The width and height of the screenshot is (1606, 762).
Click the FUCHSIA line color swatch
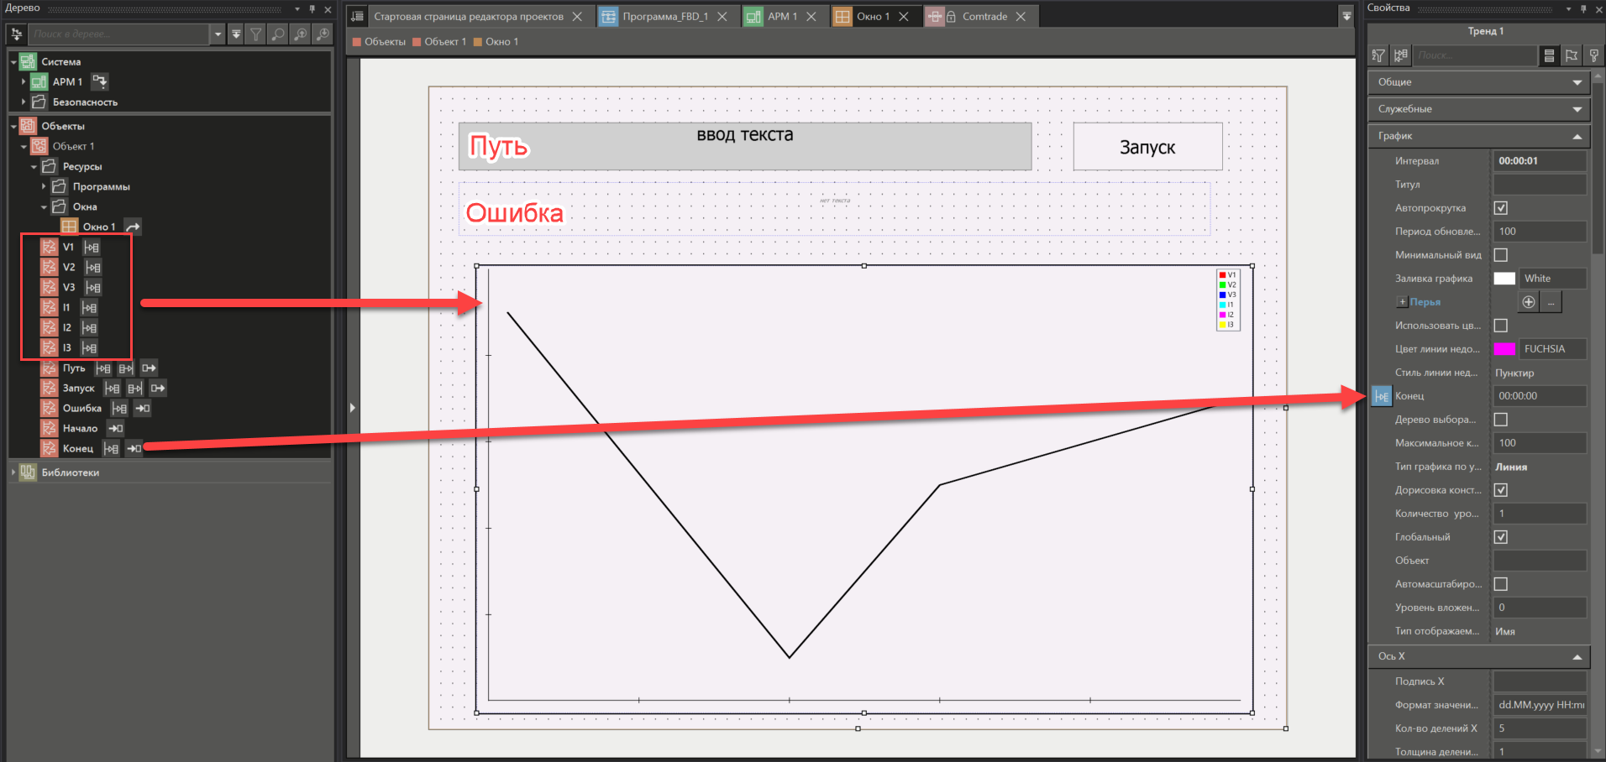pos(1504,348)
